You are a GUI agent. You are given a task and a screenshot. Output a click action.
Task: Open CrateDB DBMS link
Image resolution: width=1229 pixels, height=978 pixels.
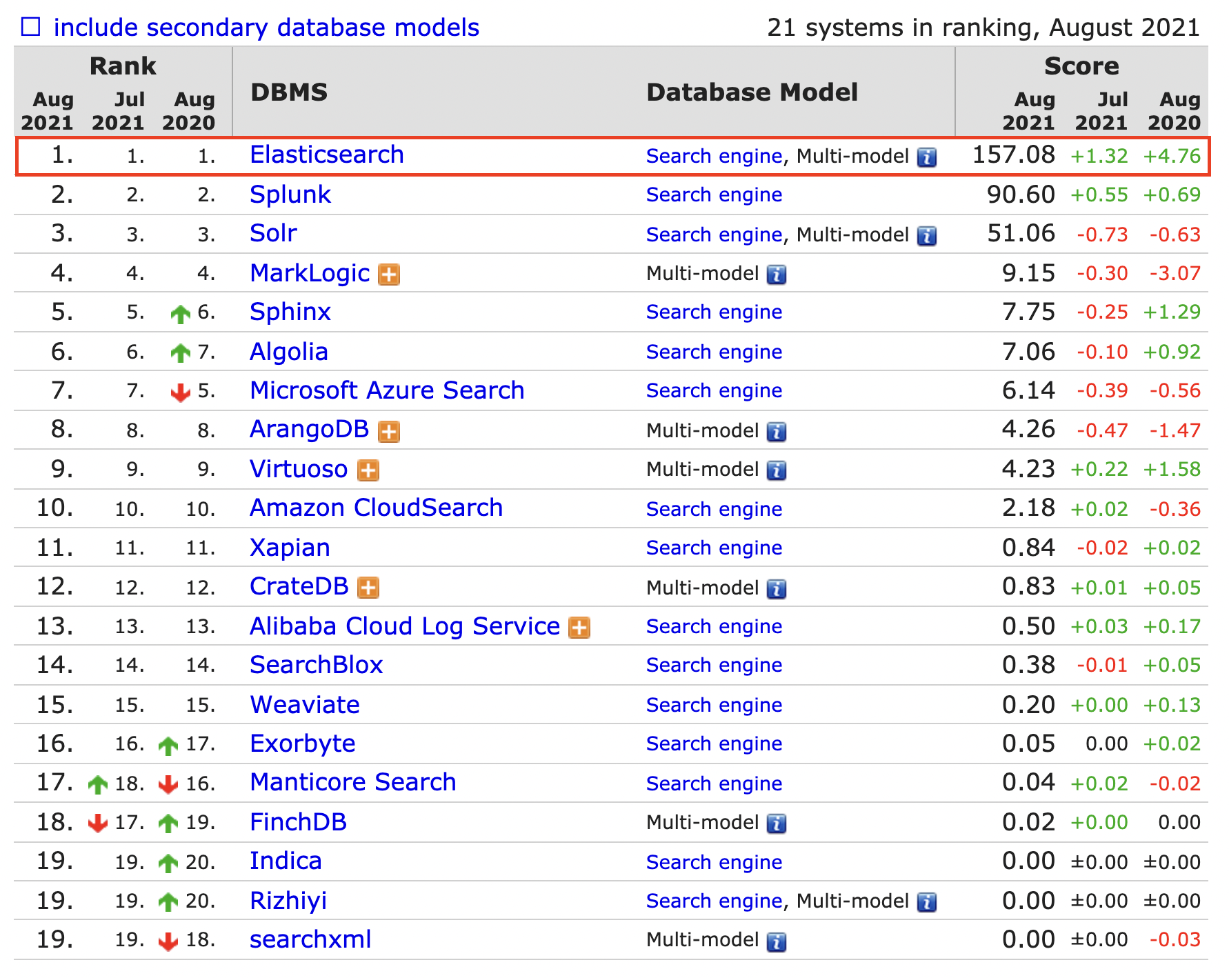coord(299,586)
